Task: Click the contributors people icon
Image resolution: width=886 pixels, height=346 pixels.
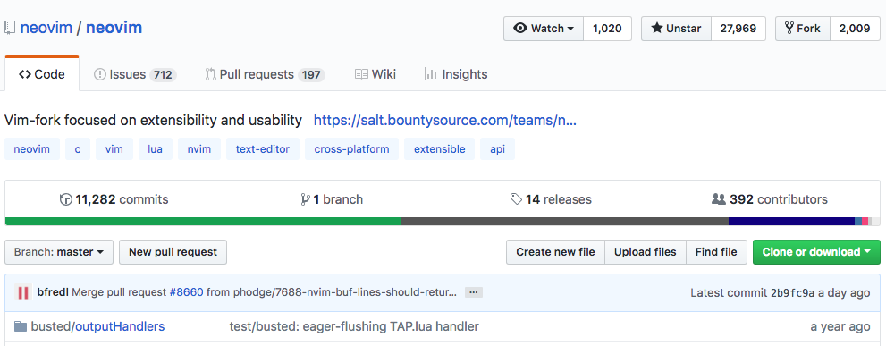Action: (718, 199)
